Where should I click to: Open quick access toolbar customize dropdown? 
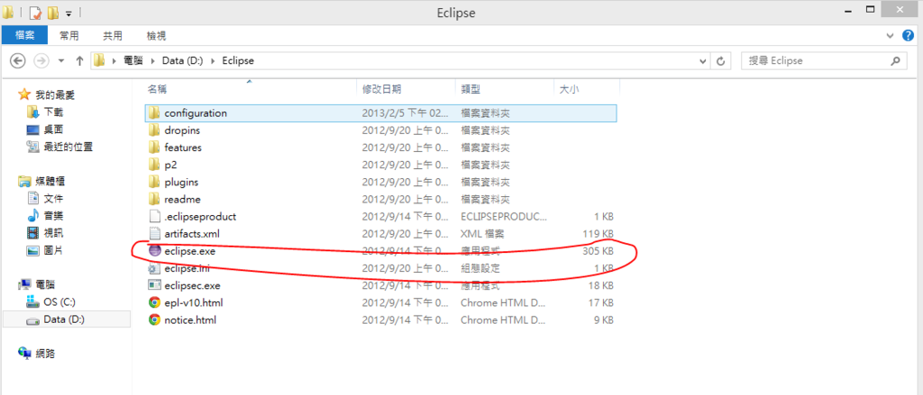(69, 13)
